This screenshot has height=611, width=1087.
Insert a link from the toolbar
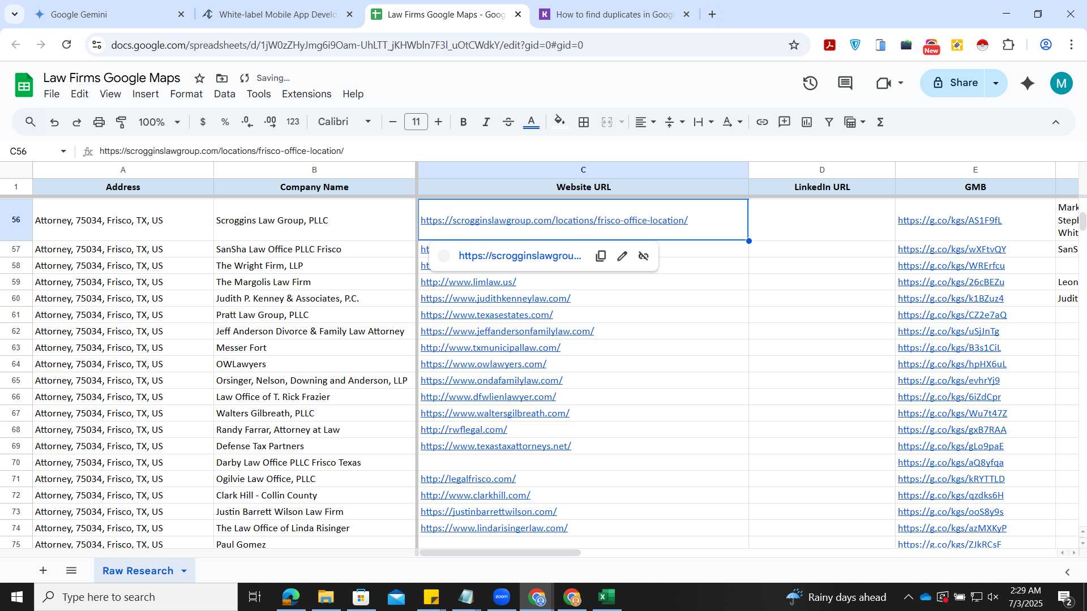[762, 122]
